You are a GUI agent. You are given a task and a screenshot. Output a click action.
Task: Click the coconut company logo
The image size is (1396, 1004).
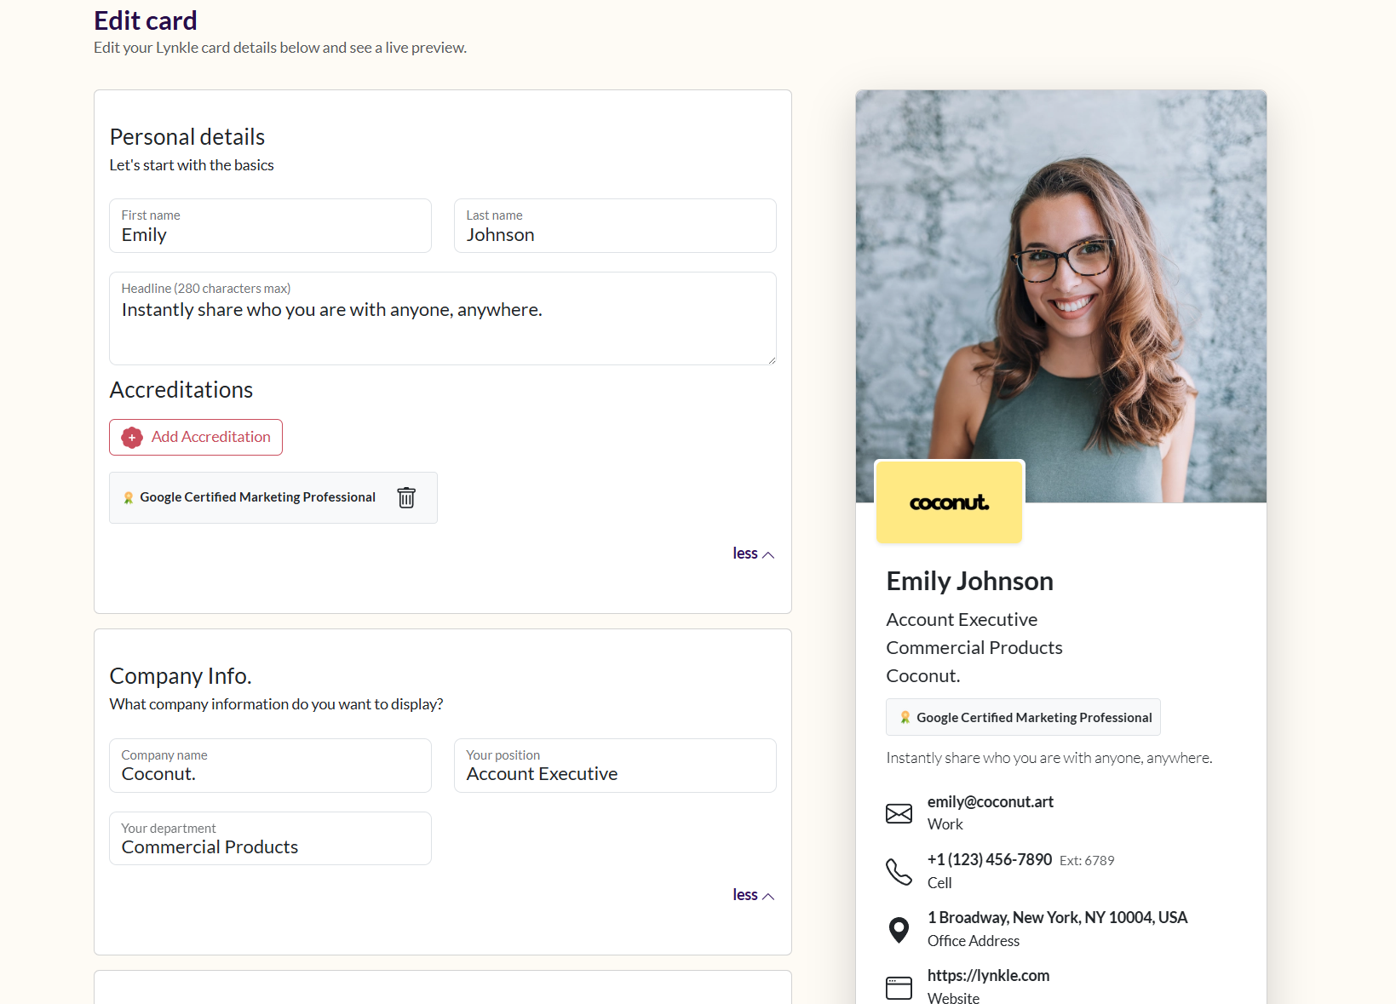pos(949,502)
